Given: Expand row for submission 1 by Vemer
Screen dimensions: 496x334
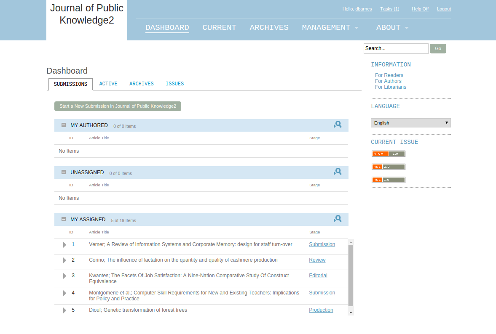Looking at the screenshot, I should 64,245.
